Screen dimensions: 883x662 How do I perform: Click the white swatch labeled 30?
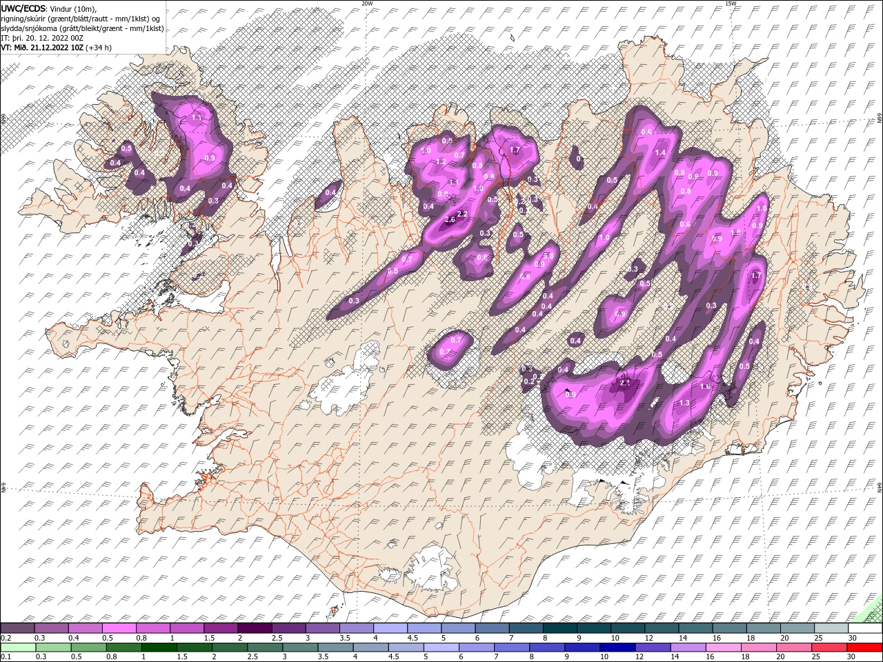[x=864, y=628]
